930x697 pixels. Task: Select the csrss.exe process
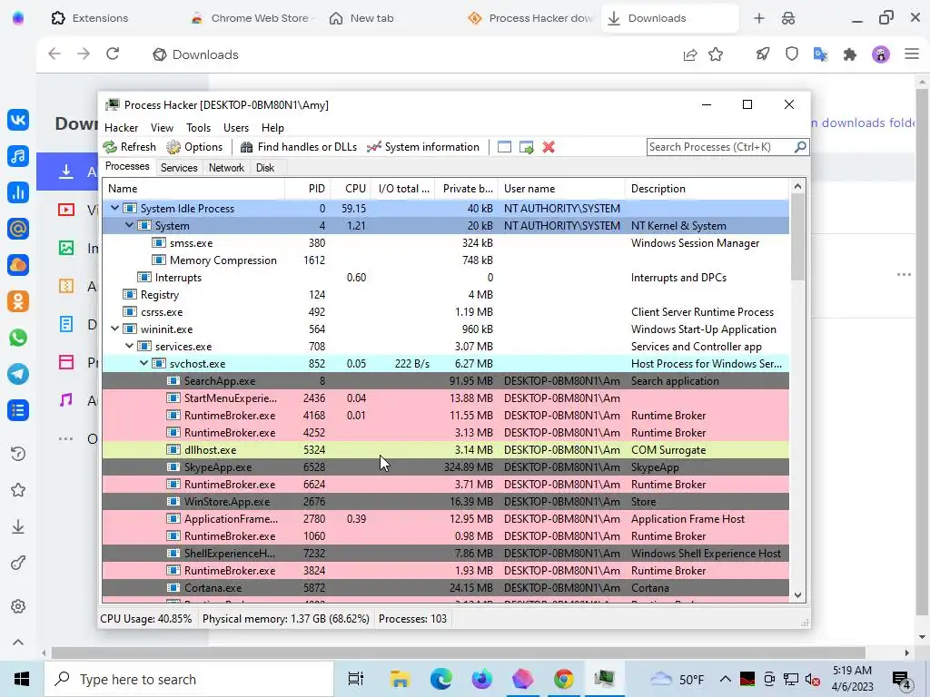pos(445,312)
